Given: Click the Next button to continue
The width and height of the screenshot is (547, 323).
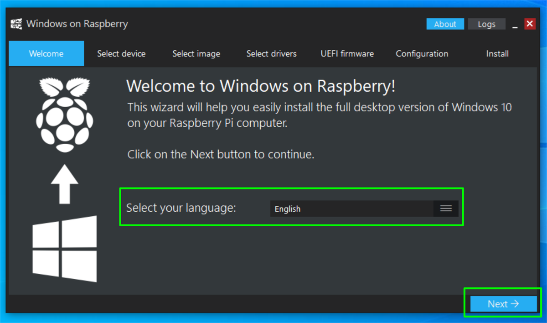Looking at the screenshot, I should [503, 303].
